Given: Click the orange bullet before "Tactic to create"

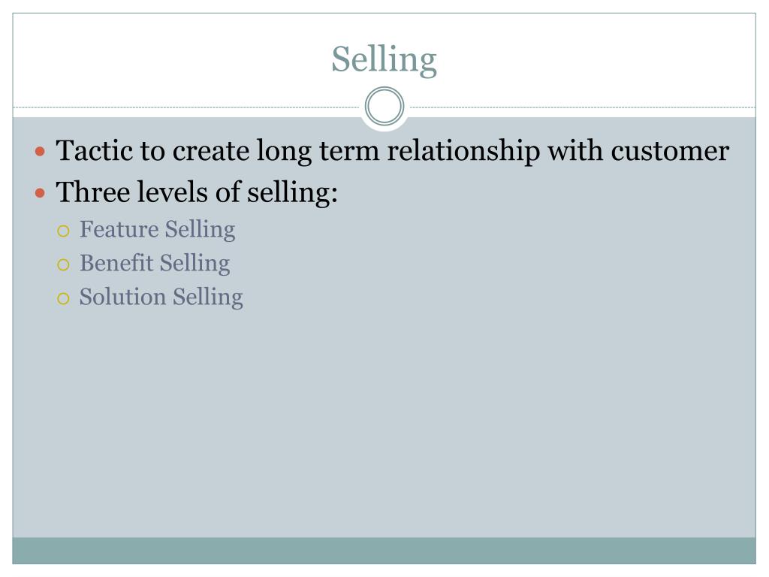Looking at the screenshot, I should [x=41, y=151].
